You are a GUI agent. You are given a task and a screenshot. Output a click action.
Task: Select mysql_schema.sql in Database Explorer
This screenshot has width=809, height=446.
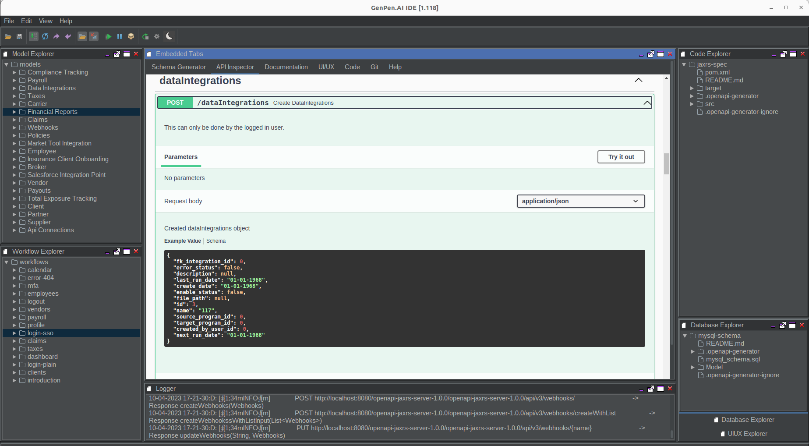pyautogui.click(x=733, y=359)
